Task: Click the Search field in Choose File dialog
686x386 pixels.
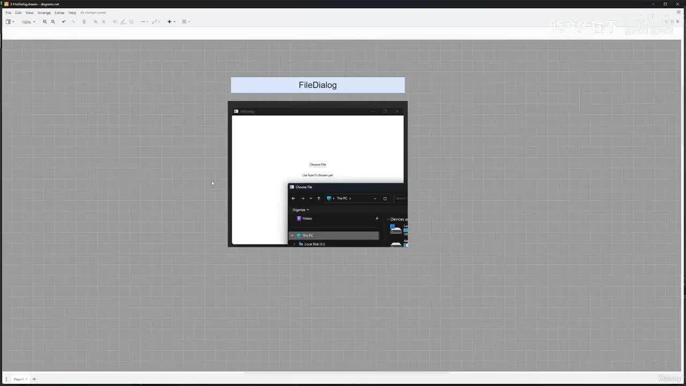Action: click(401, 198)
